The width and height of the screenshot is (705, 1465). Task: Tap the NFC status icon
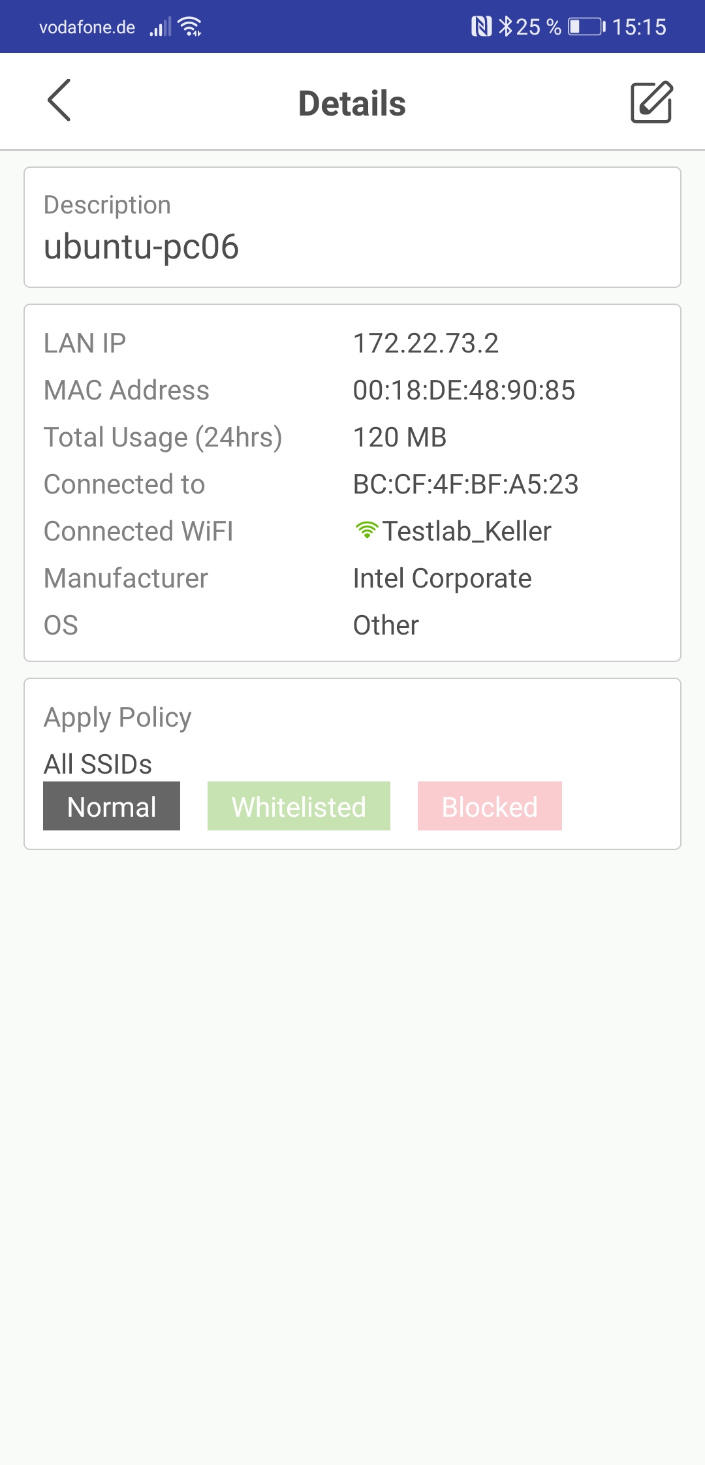[481, 27]
